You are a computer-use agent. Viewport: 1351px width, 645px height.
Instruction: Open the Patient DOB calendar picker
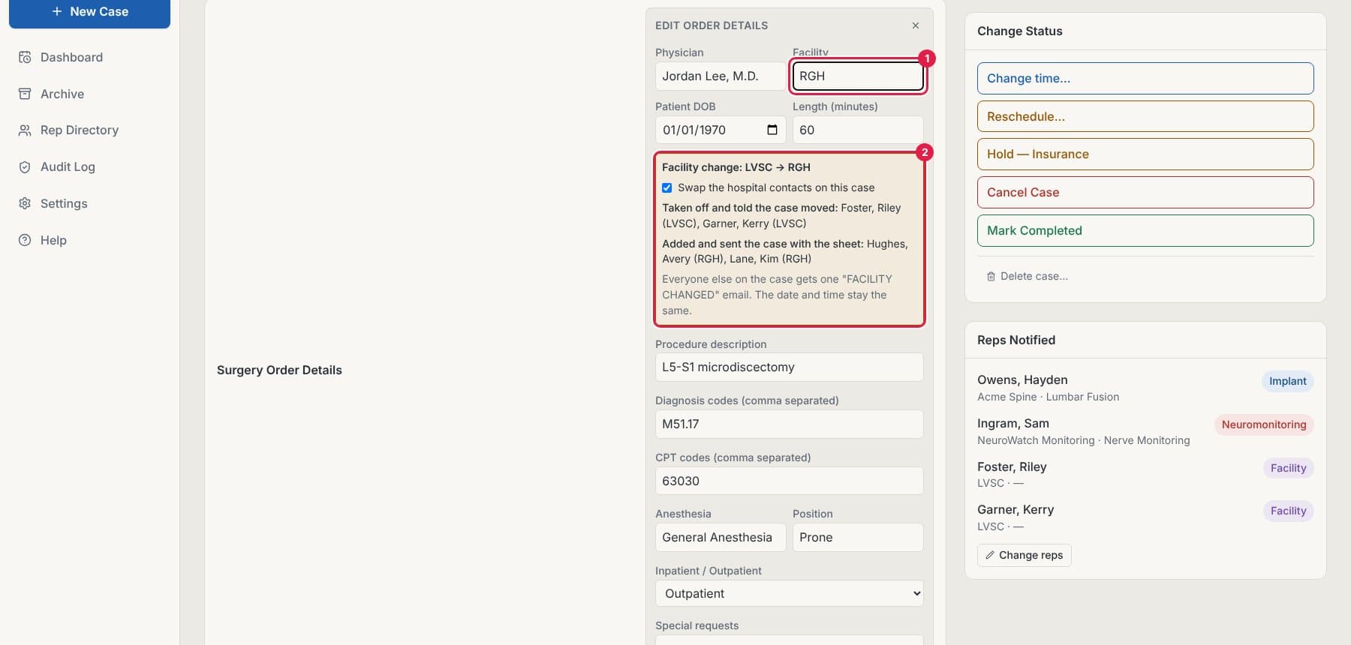[x=772, y=130]
